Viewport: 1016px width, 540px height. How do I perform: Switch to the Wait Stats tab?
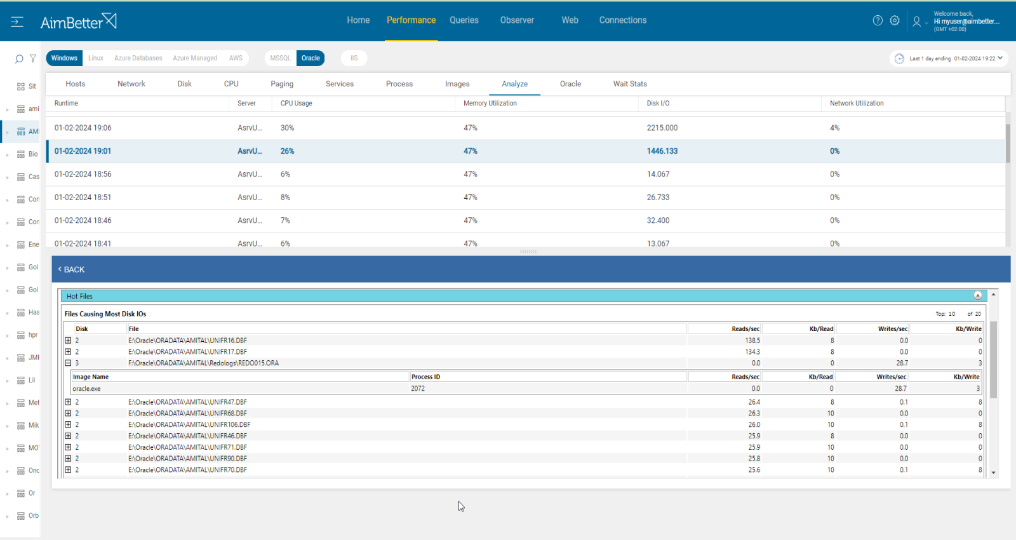pyautogui.click(x=630, y=84)
